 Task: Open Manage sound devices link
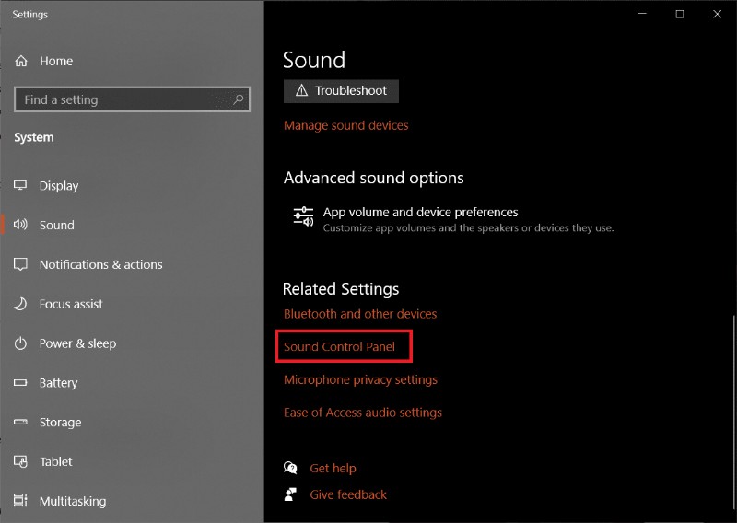[x=345, y=125]
